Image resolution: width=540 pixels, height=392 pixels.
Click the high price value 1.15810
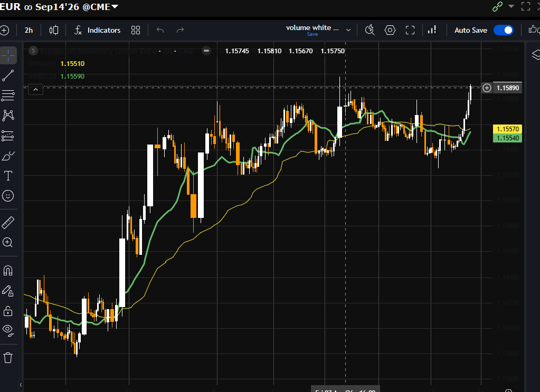pyautogui.click(x=269, y=51)
